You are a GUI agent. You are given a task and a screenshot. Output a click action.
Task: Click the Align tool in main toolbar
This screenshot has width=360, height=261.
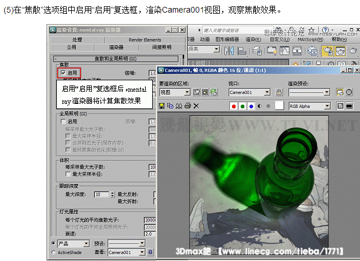[x=242, y=50]
